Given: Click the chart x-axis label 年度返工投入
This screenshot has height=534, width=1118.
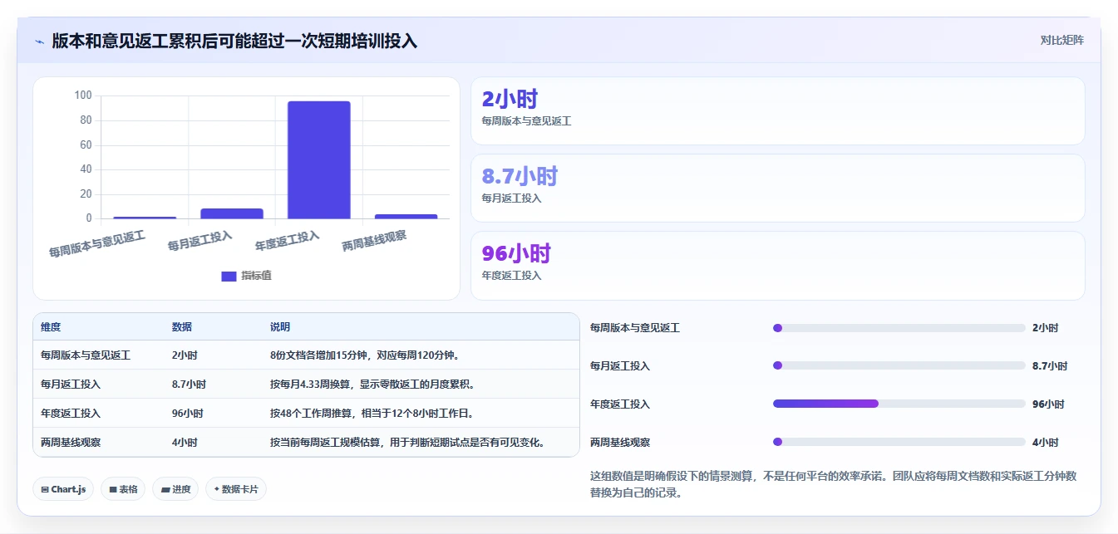Looking at the screenshot, I should pyautogui.click(x=287, y=242).
